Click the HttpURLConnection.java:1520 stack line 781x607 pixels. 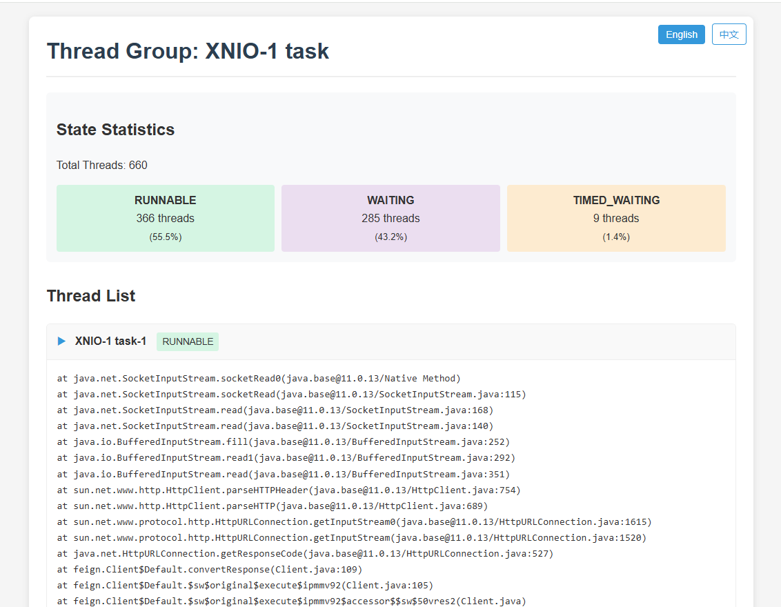tap(352, 538)
